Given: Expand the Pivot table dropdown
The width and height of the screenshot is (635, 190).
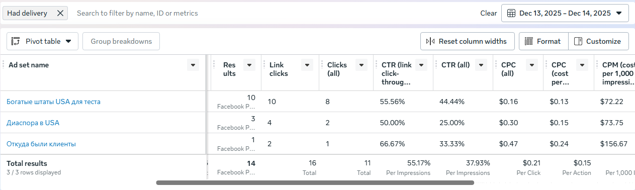Looking at the screenshot, I should 68,41.
